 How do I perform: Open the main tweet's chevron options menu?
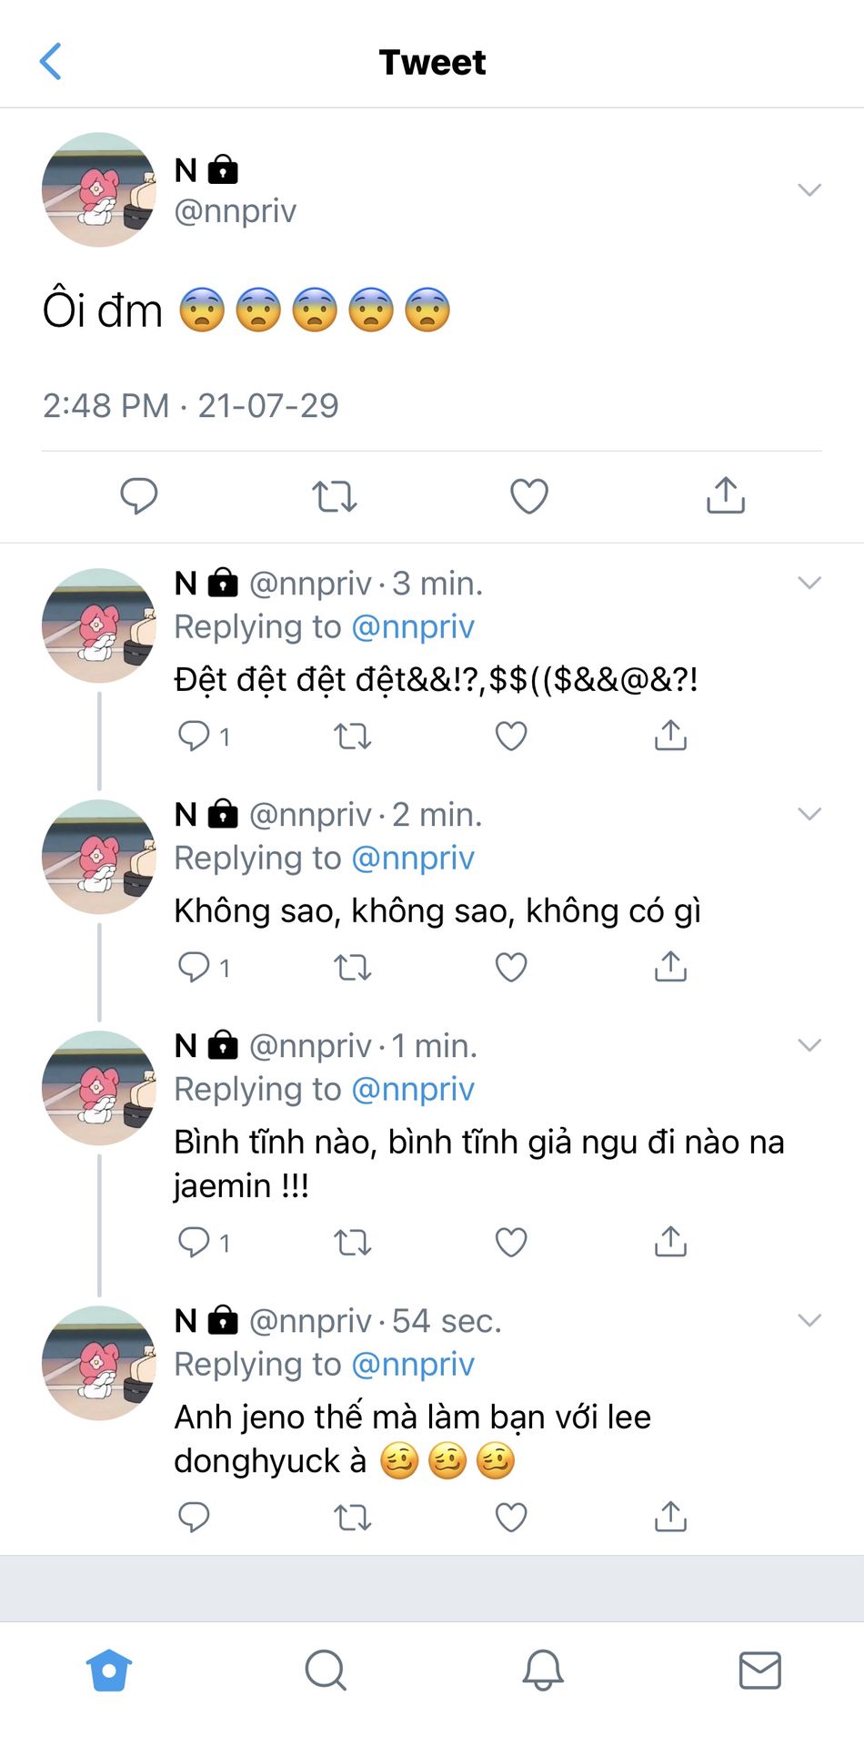809,189
